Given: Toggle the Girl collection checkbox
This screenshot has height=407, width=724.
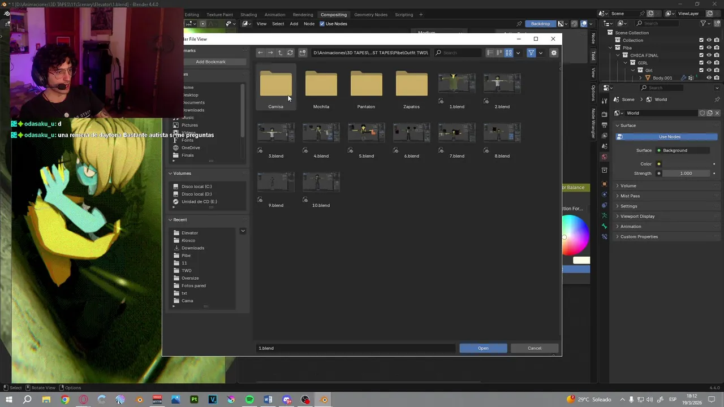Looking at the screenshot, I should tap(701, 70).
